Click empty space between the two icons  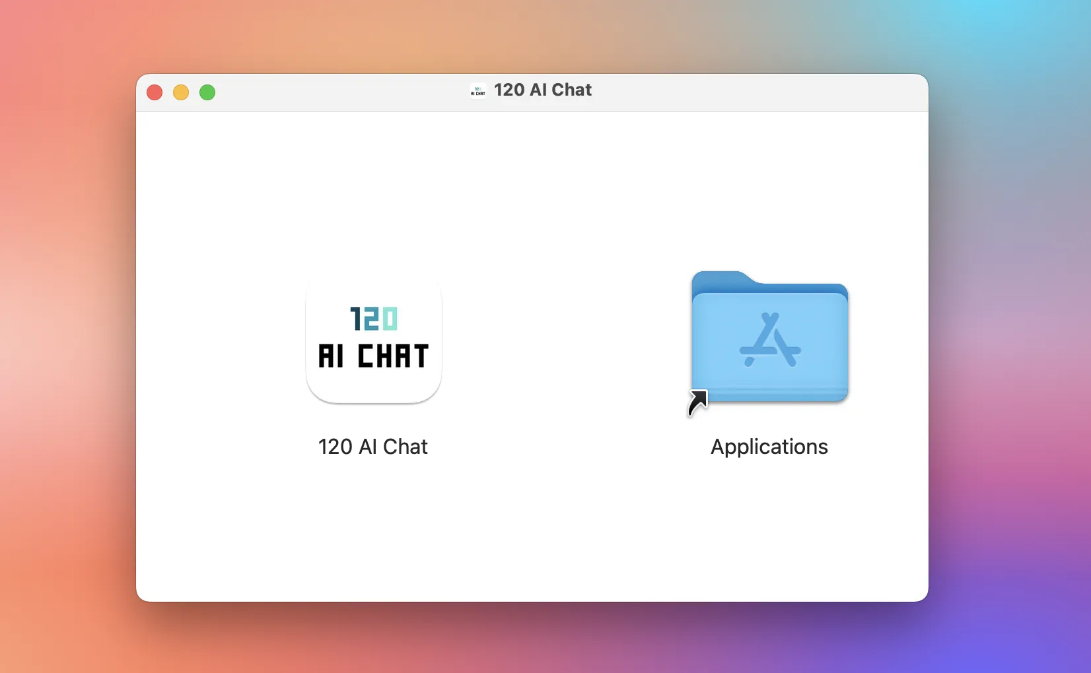click(x=566, y=340)
